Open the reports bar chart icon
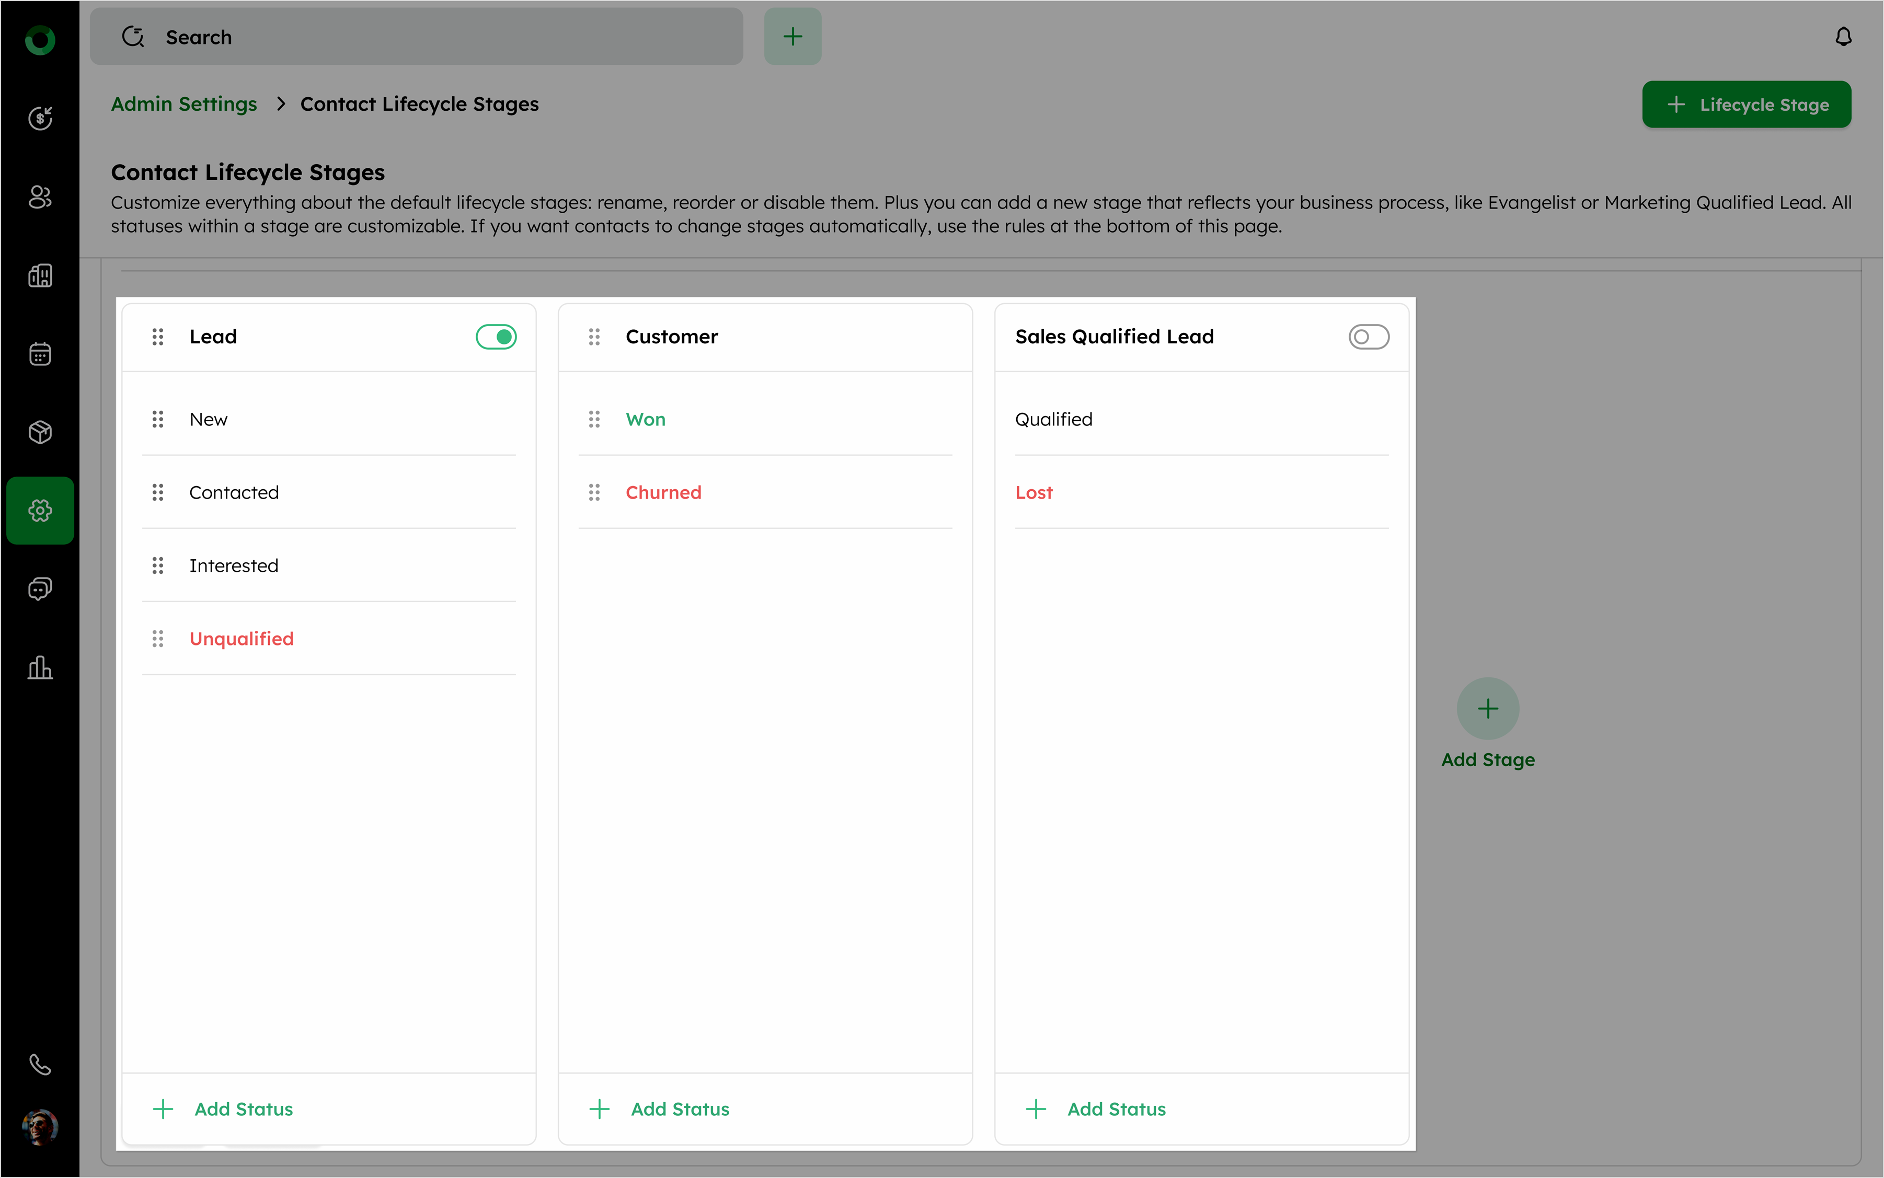The height and width of the screenshot is (1178, 1884). [40, 668]
